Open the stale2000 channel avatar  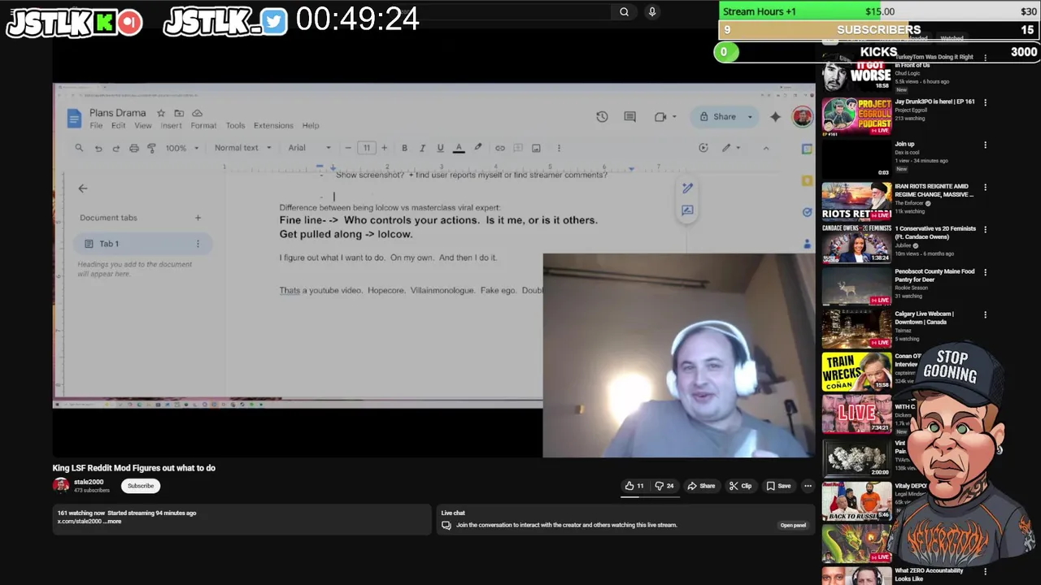click(61, 485)
